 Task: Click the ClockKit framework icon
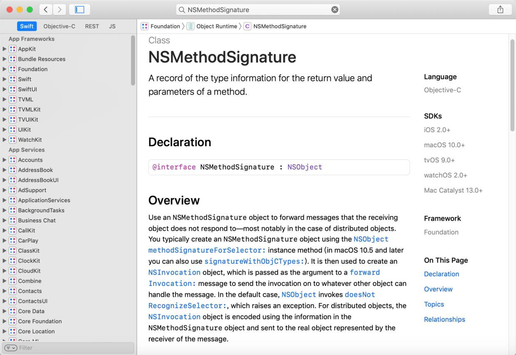(x=12, y=261)
